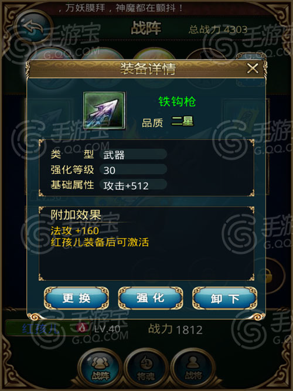The height and width of the screenshot is (391, 293).
Task: Click the 强化等级 value 30 field
Action: [x=133, y=170]
